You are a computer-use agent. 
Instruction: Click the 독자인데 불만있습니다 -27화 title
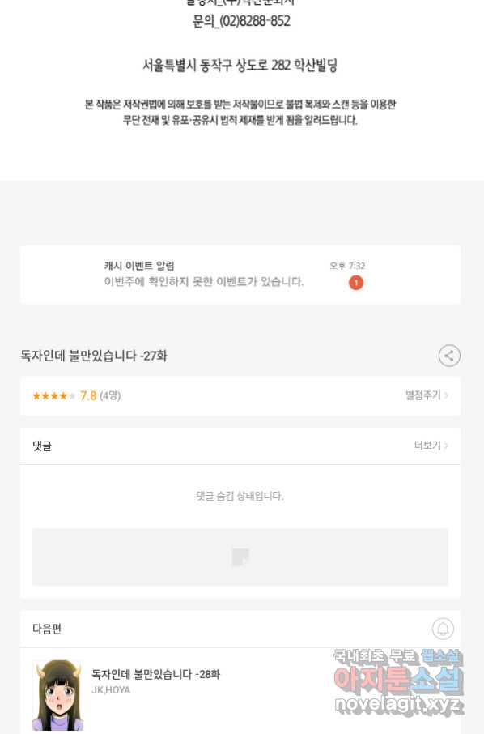(94, 356)
